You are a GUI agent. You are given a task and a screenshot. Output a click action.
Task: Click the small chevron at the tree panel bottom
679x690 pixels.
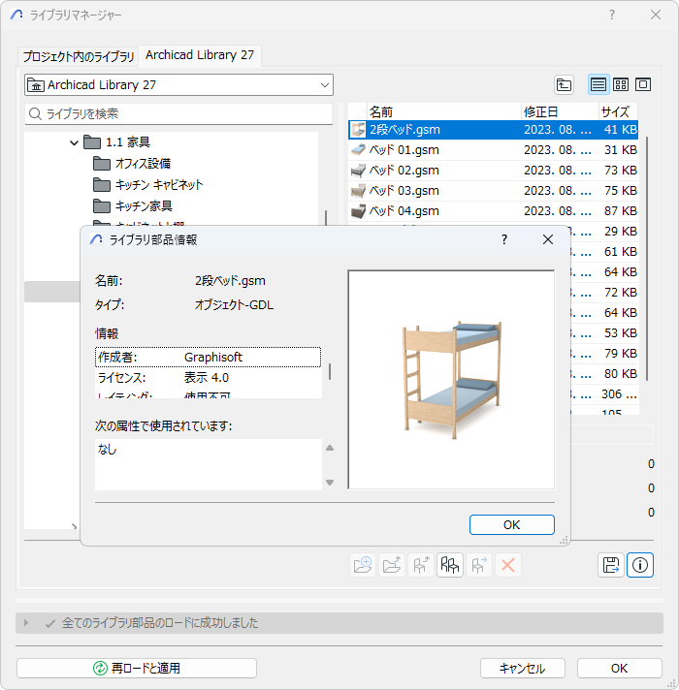pos(74,526)
